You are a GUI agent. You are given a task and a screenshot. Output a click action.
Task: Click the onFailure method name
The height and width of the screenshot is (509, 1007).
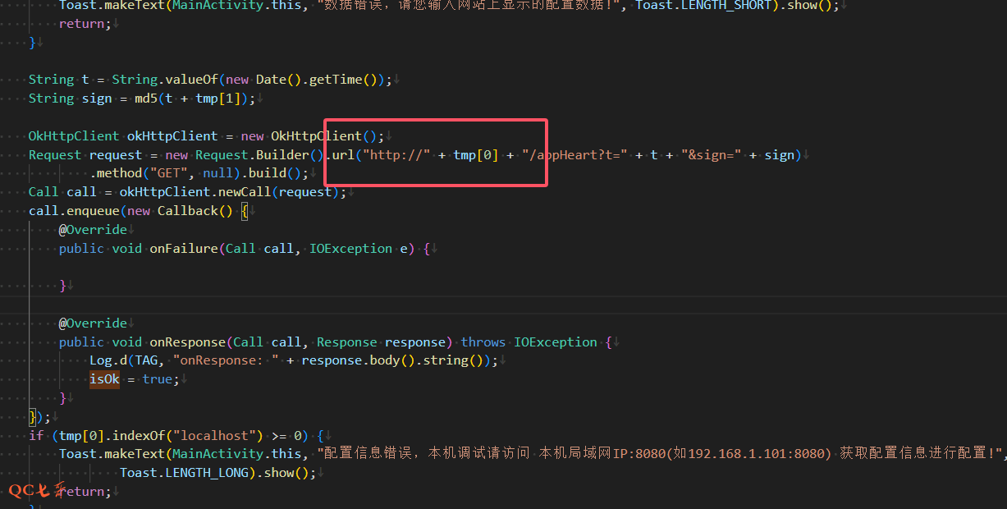[183, 248]
